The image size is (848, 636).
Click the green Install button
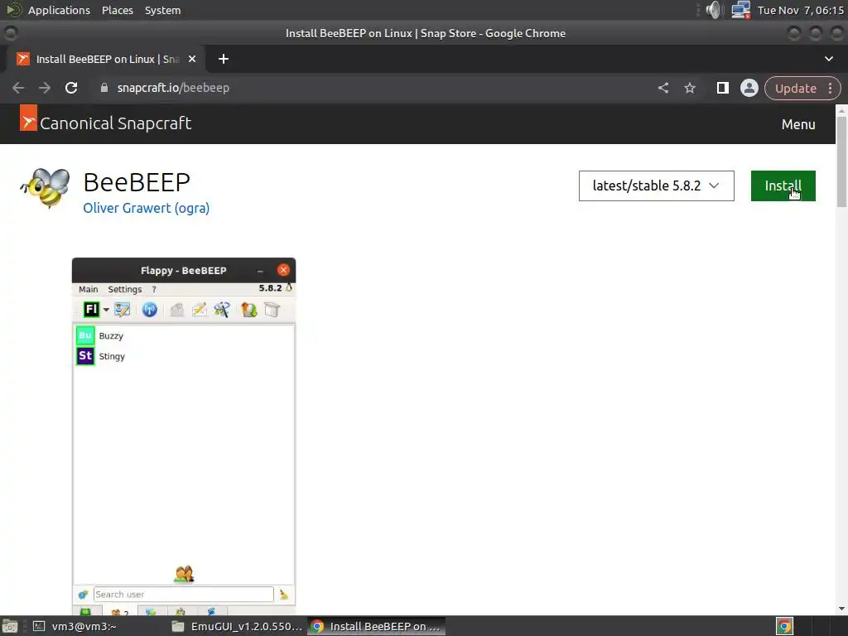(x=783, y=186)
